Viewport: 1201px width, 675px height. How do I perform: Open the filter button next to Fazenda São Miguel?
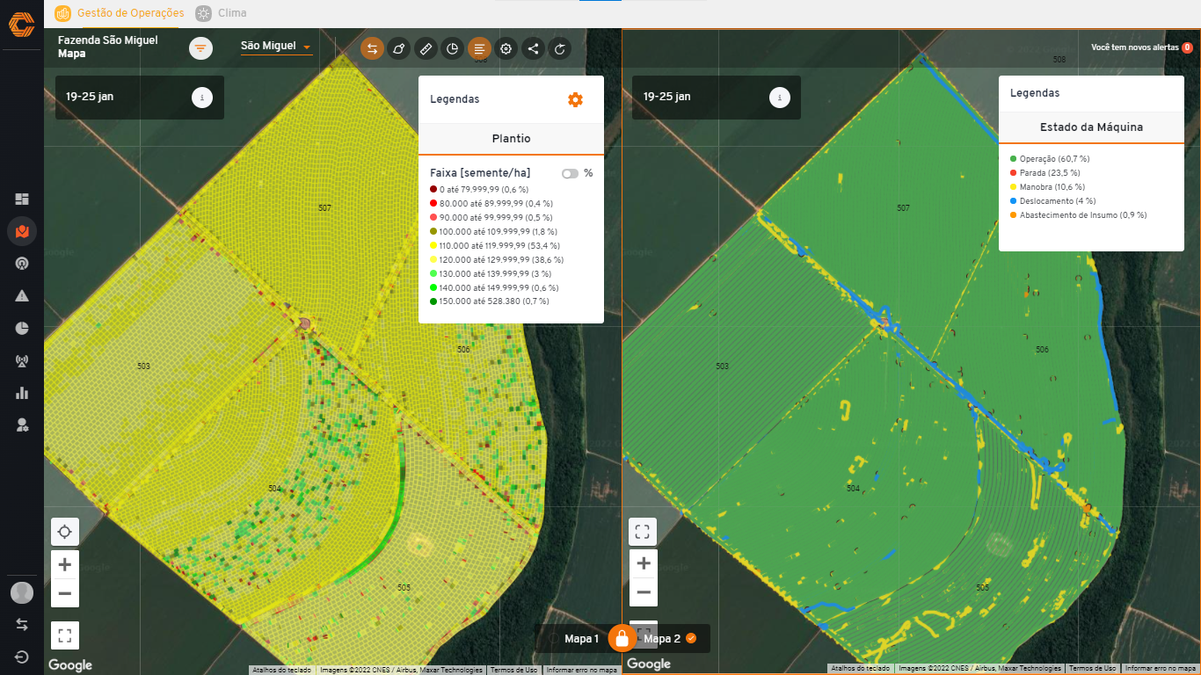pos(200,48)
